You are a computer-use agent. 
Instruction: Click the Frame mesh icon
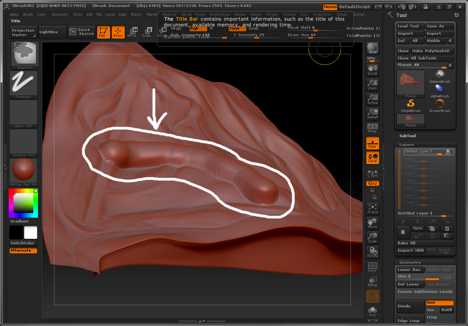[372, 208]
